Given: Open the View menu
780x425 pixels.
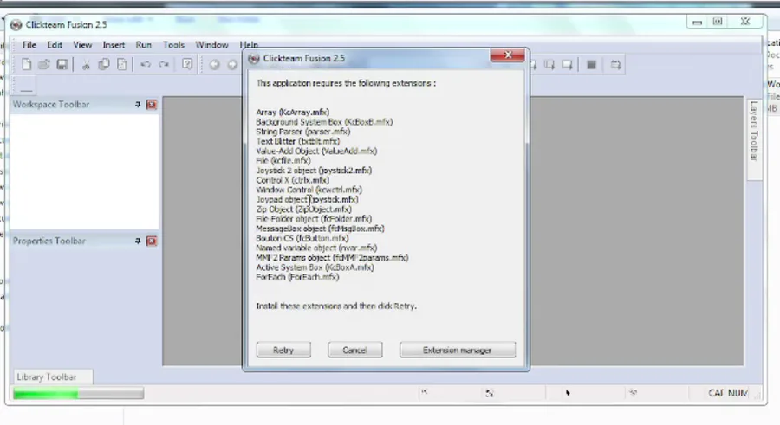Looking at the screenshot, I should pos(82,45).
